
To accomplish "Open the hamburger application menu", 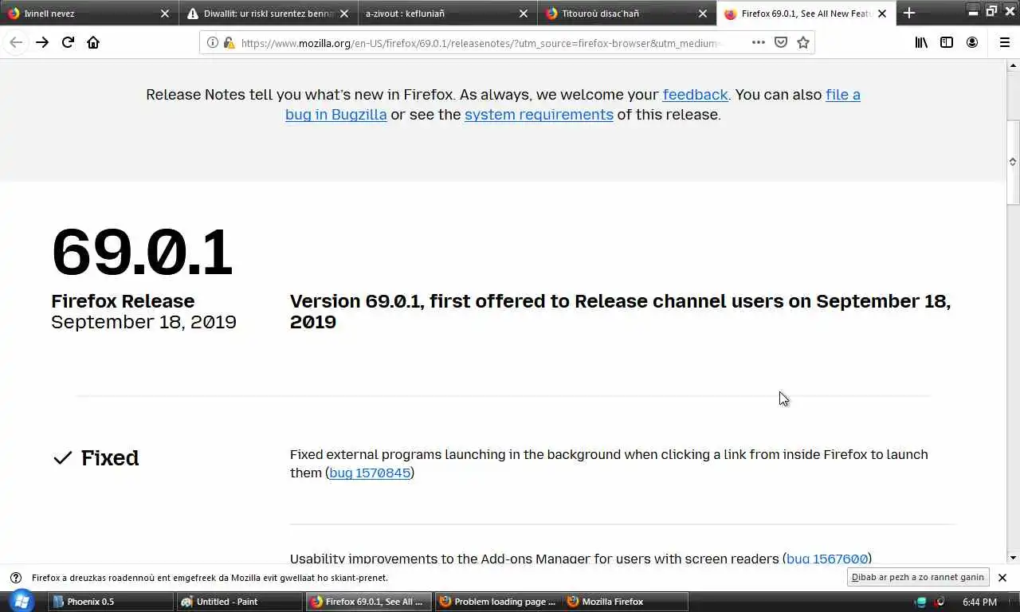I will (x=1004, y=43).
